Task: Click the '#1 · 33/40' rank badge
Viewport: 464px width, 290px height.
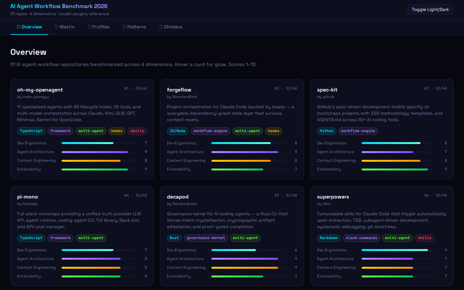Action: click(135, 88)
